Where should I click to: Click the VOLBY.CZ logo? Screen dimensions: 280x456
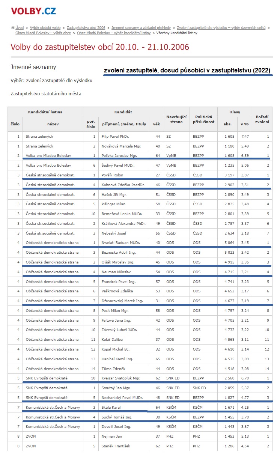[x=33, y=11]
